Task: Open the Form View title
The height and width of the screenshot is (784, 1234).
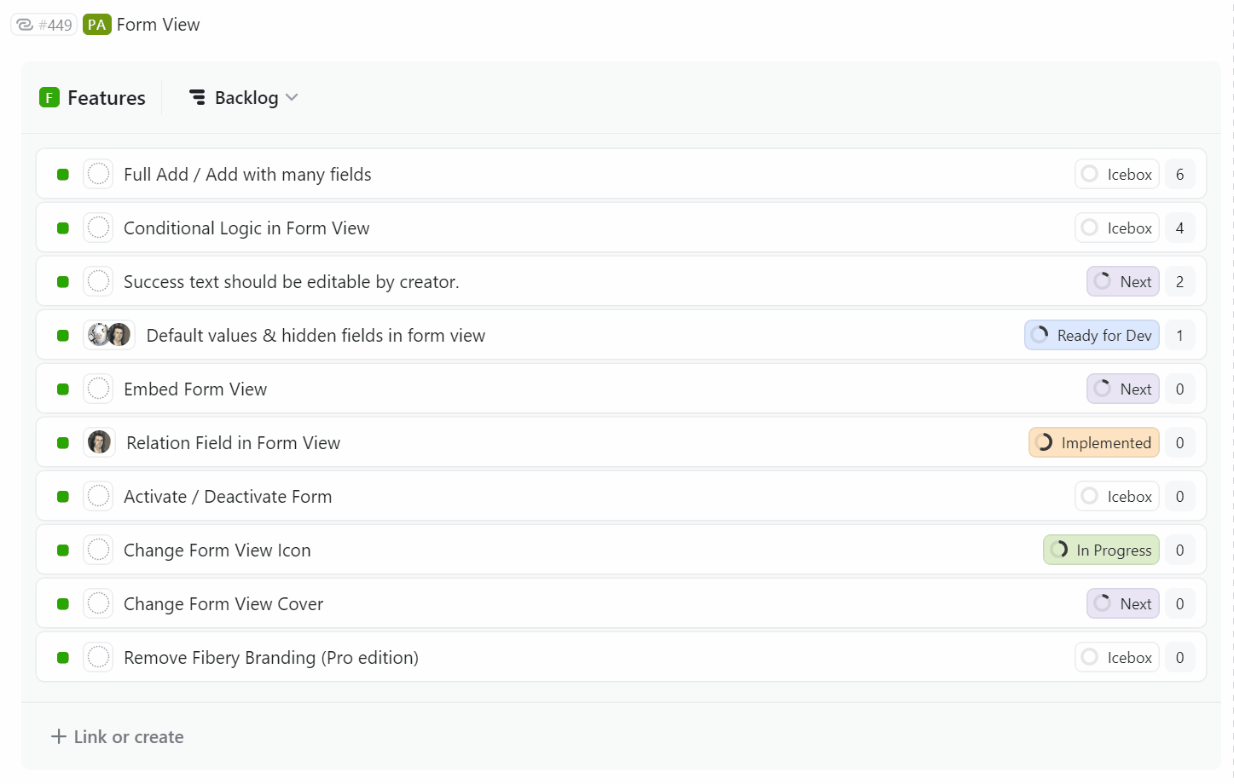Action: (158, 25)
